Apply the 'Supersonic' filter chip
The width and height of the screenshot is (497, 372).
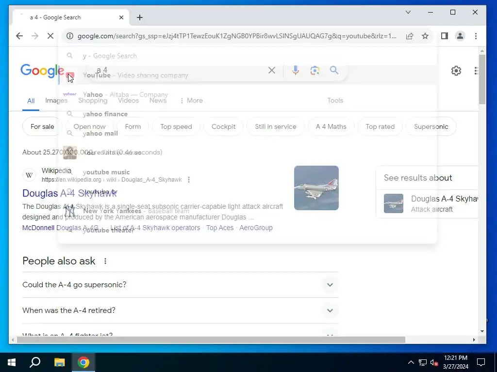(x=431, y=126)
